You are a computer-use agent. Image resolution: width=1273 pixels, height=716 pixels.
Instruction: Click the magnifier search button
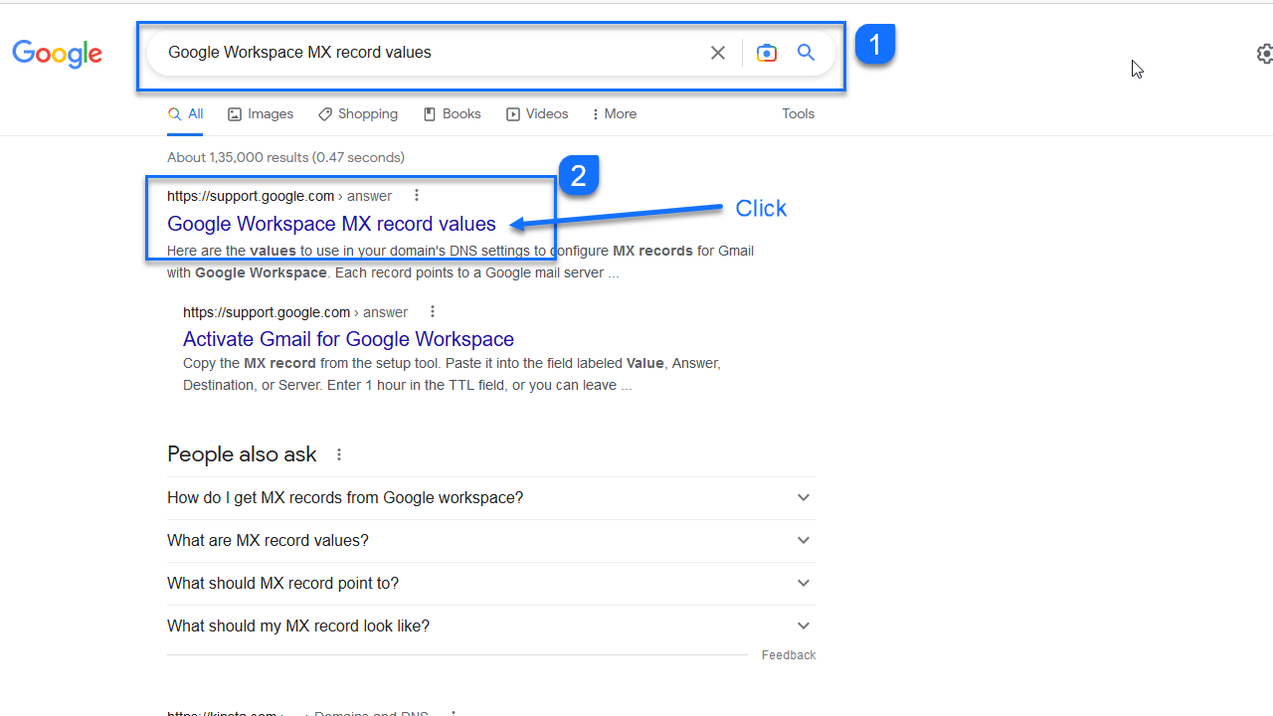point(806,53)
